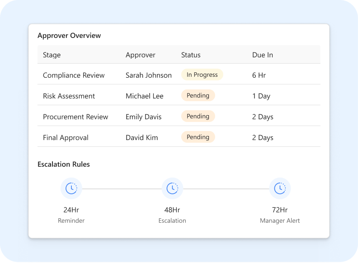Click the Manager Alert label
Viewport: 358px width, 263px height.
[x=280, y=221]
